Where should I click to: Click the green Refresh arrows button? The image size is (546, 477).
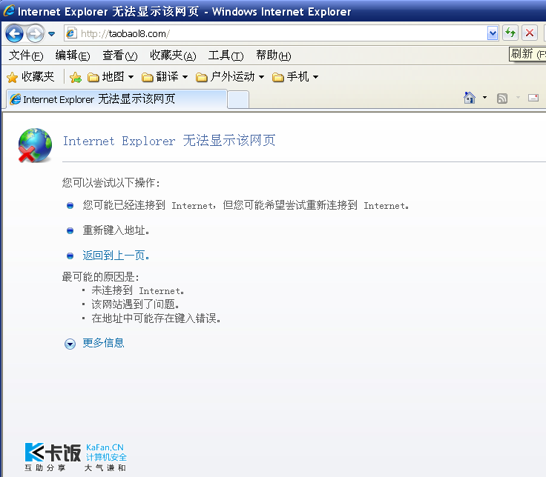click(510, 33)
